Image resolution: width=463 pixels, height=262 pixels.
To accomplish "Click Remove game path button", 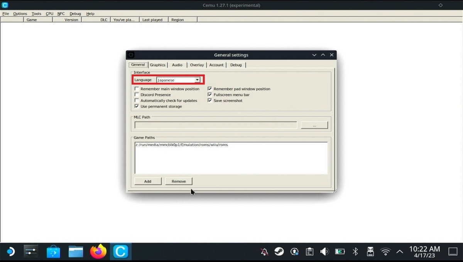I will [x=179, y=181].
